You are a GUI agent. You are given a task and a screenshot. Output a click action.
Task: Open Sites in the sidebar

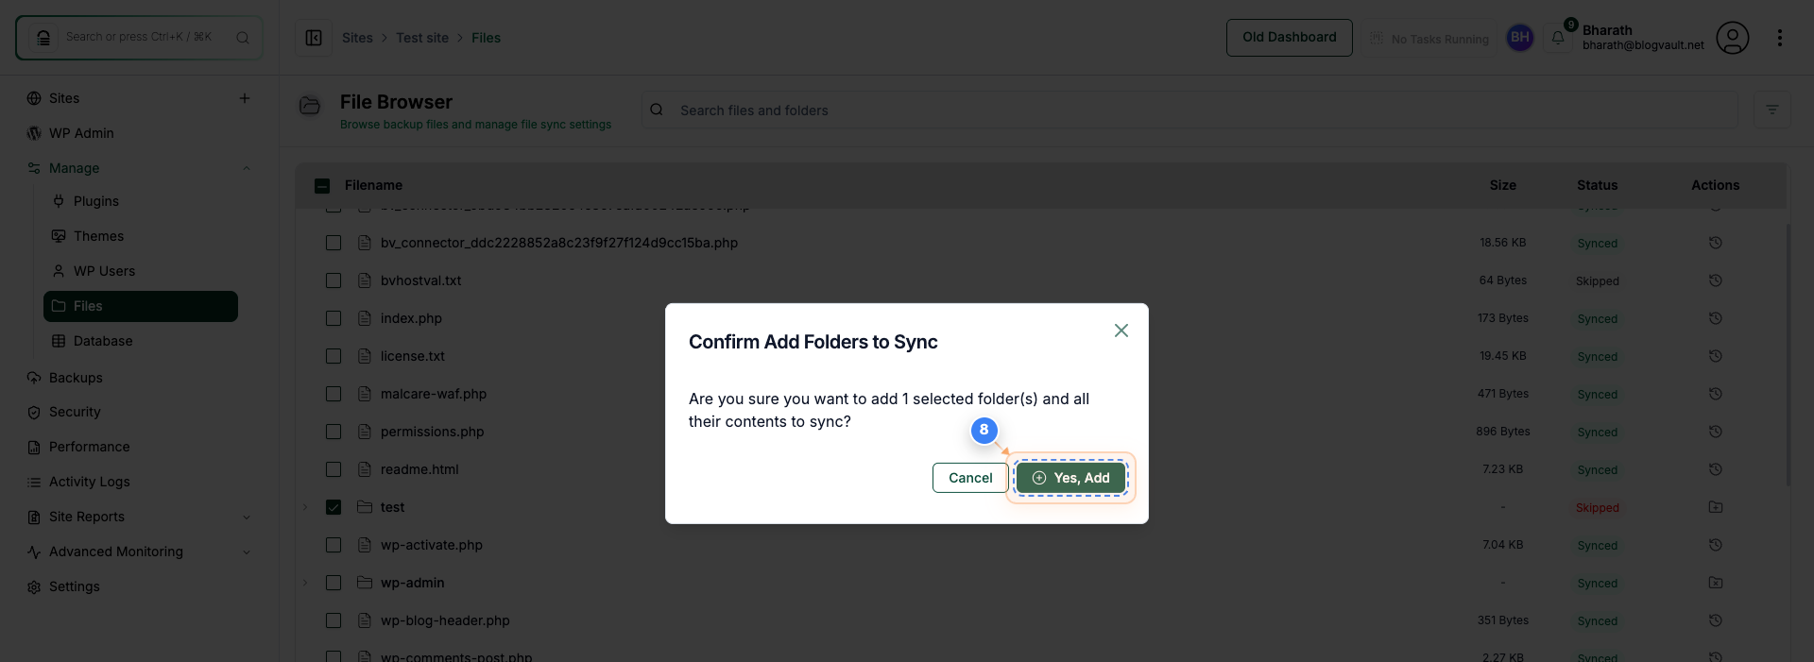click(64, 98)
